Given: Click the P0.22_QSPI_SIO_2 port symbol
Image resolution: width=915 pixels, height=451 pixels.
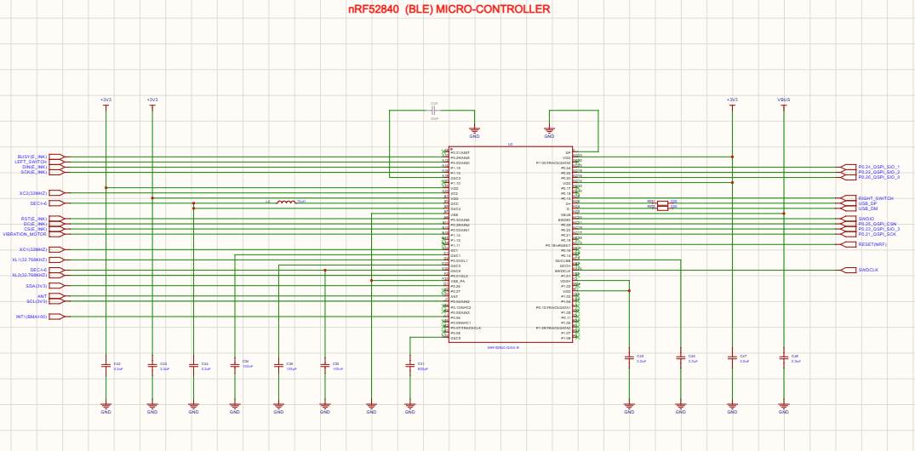Looking at the screenshot, I should [849, 173].
